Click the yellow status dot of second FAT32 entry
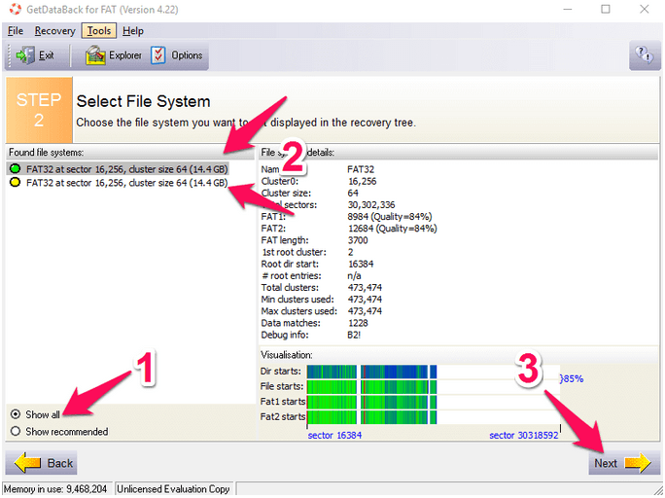This screenshot has width=665, height=498. 16,183
